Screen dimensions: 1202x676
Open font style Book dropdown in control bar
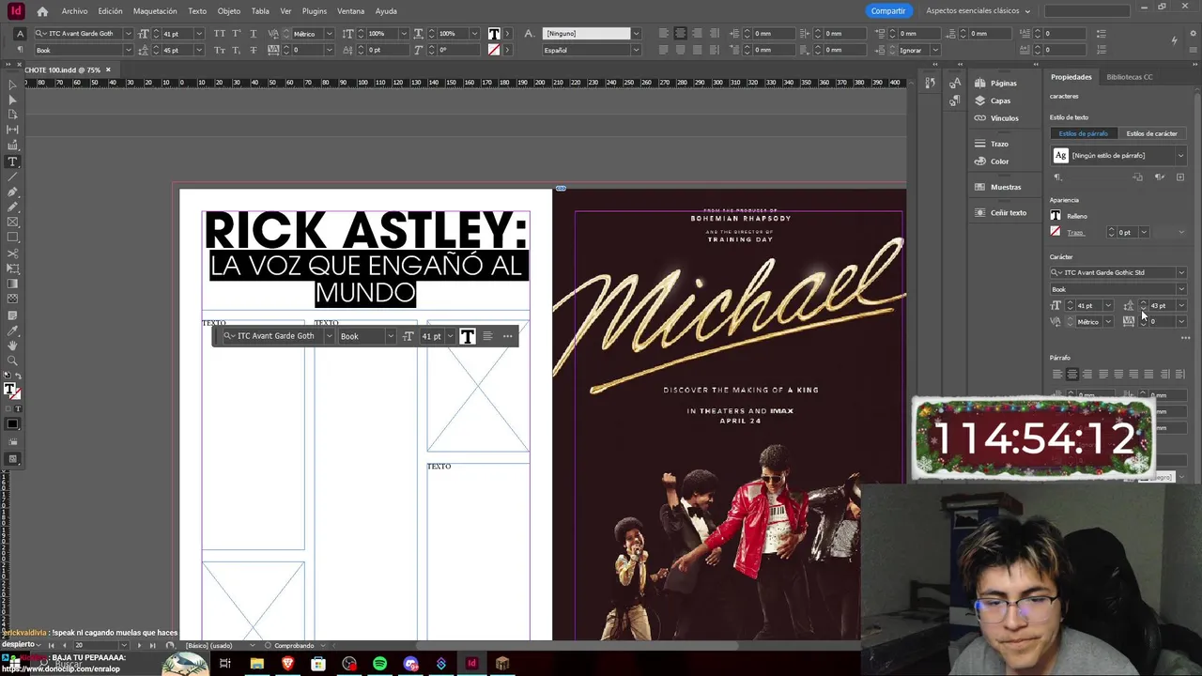click(128, 50)
